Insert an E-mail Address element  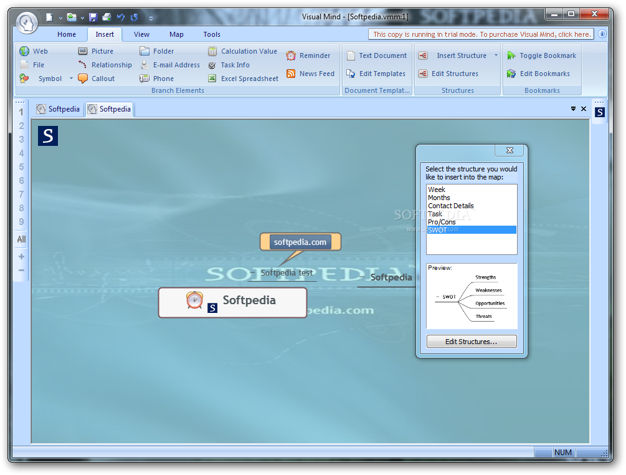(x=169, y=65)
